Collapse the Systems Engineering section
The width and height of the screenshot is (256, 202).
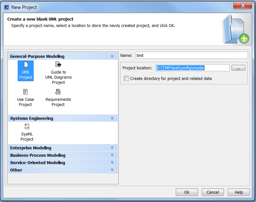(112, 119)
